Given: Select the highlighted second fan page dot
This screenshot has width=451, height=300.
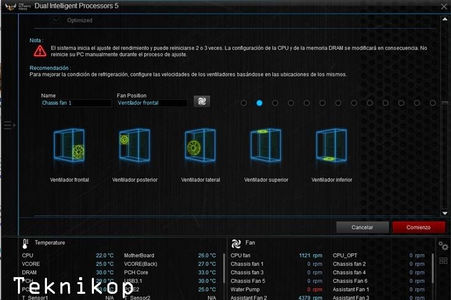Looking at the screenshot, I should tap(259, 103).
